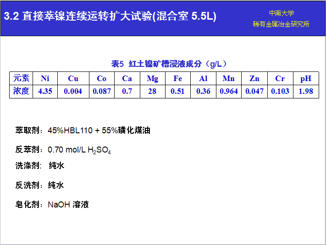The height and width of the screenshot is (245, 326).
Task: Click the 'Zn' column header cell
Action: (254, 78)
